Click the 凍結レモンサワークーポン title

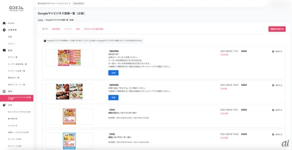(x=120, y=137)
